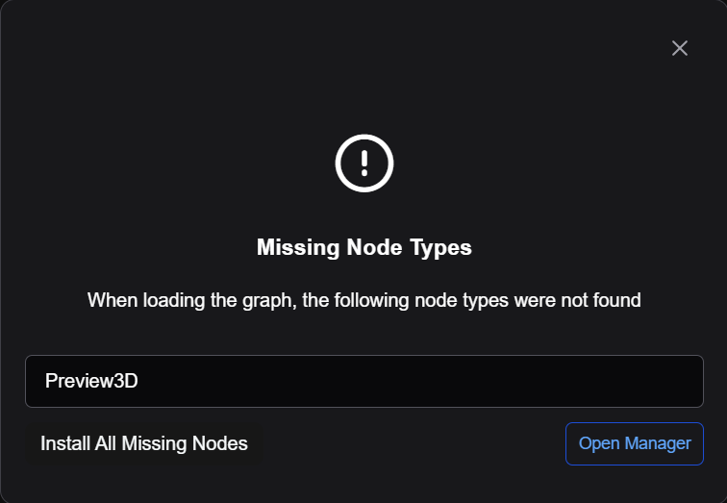Close the Missing Node Types dialog

pos(680,48)
